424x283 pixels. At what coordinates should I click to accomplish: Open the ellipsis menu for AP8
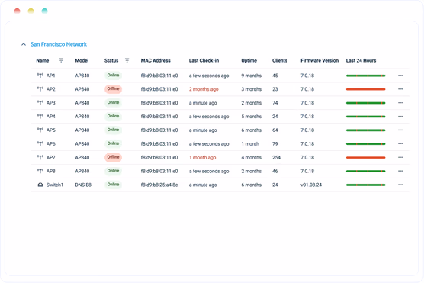click(x=400, y=171)
